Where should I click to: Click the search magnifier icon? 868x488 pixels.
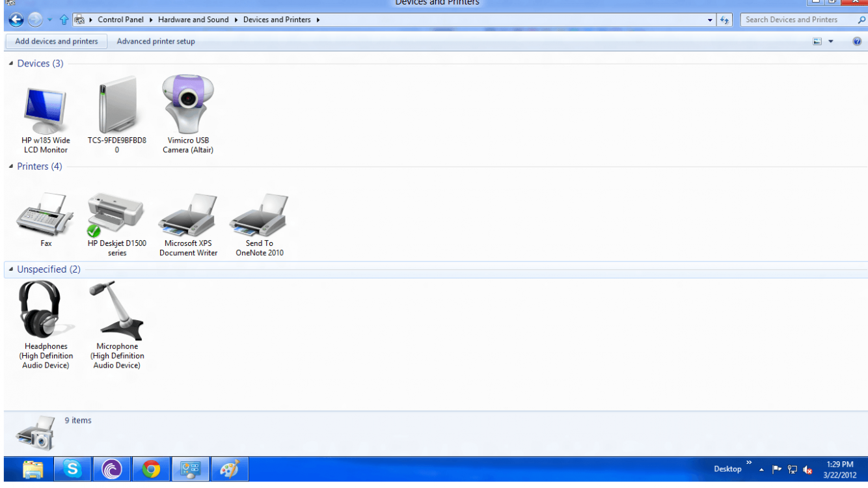tap(861, 20)
